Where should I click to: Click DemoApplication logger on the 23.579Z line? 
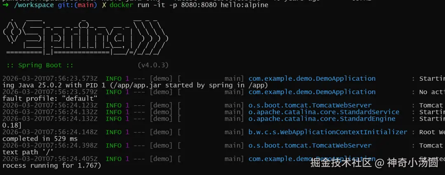coord(312,92)
